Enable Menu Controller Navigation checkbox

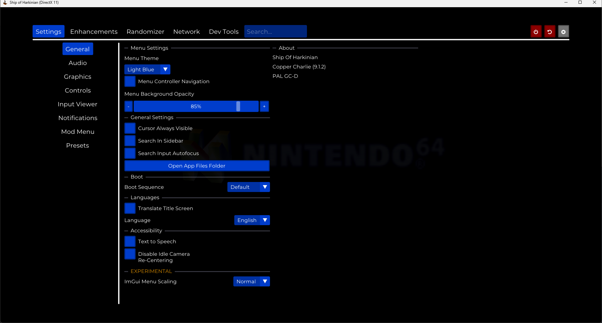130,81
